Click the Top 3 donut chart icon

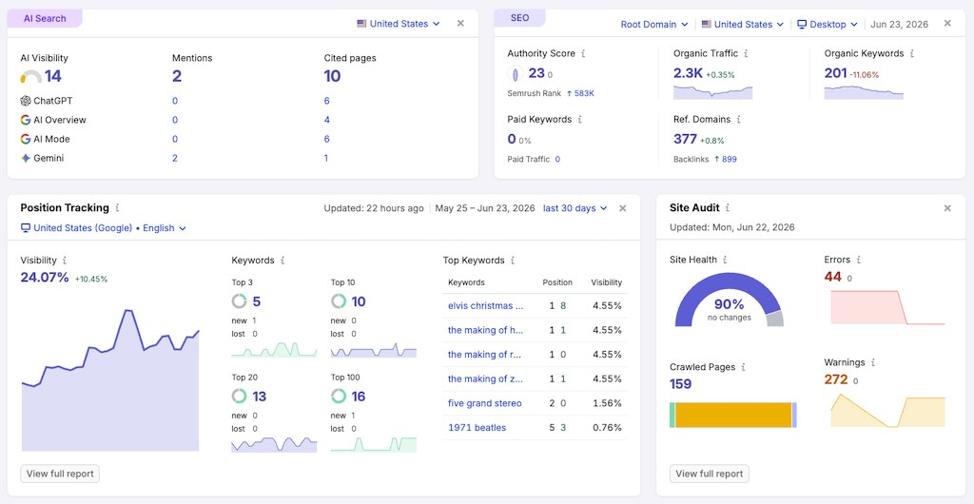(239, 301)
